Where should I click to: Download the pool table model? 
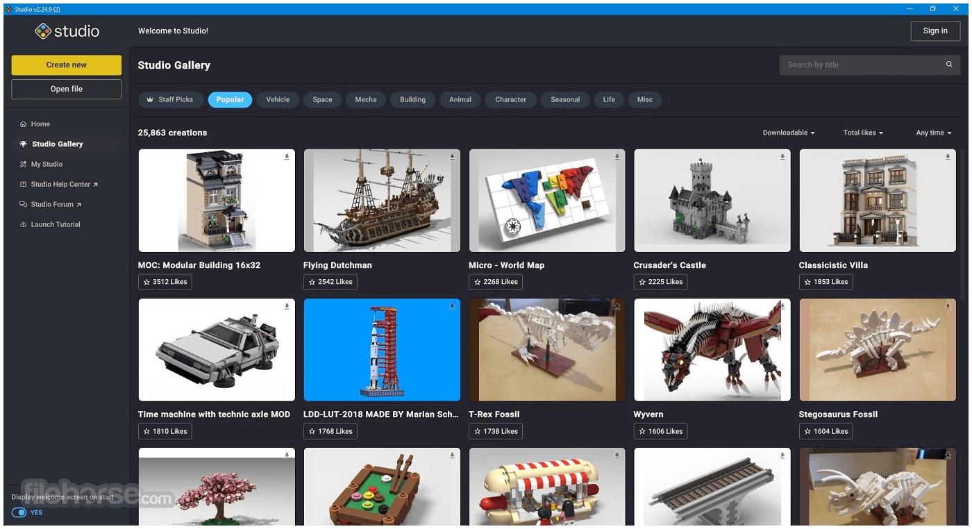(452, 455)
